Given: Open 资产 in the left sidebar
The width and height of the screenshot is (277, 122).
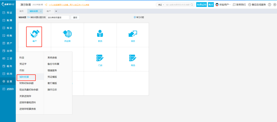Looking at the screenshot, I should (8, 43).
